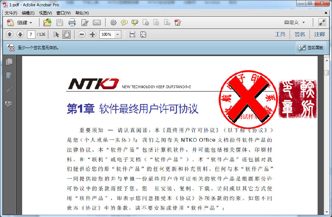Open the 签名 (Sign) pane
The image size is (332, 217).
point(300,34)
